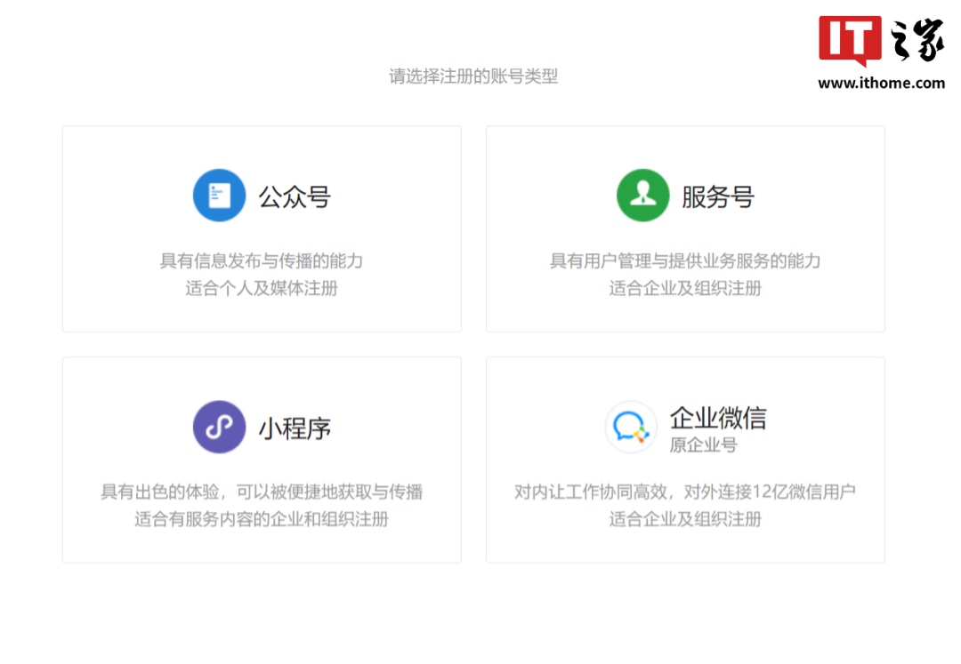Click text 具有用户管理与提供业务服务的能力
The image size is (961, 664).
tap(685, 260)
